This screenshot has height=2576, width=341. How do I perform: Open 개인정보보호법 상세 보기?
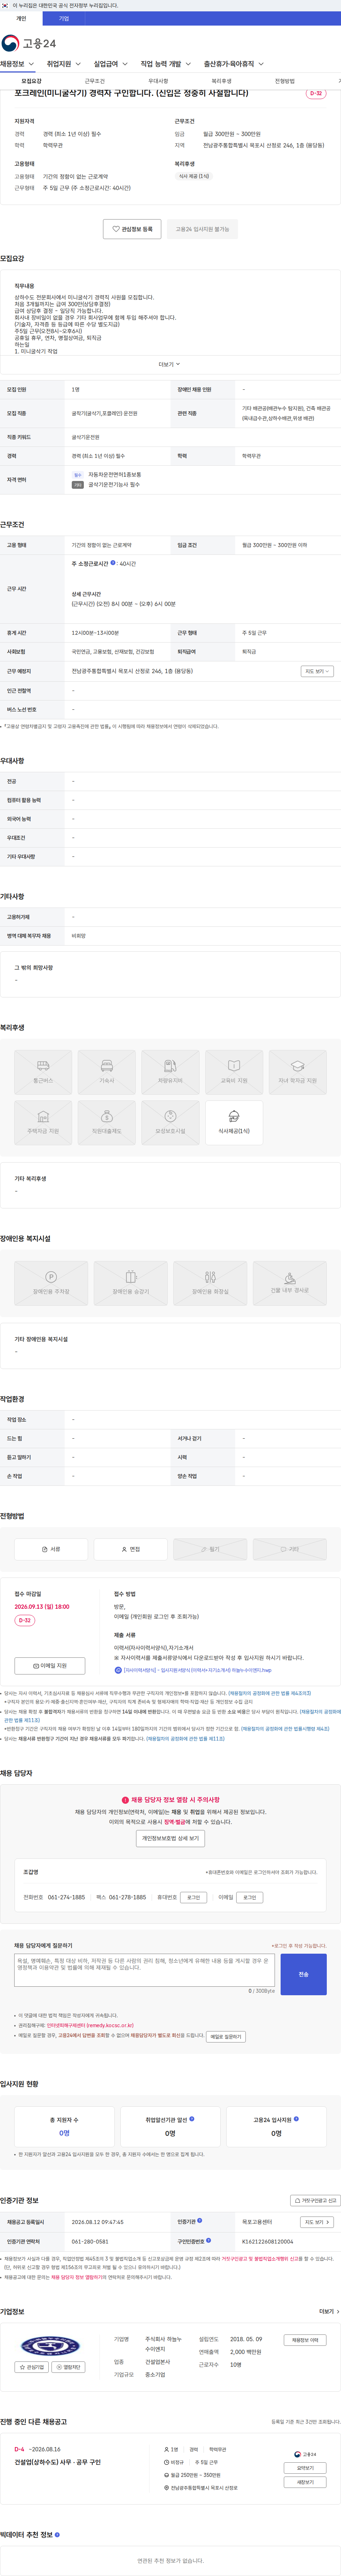point(170,1838)
